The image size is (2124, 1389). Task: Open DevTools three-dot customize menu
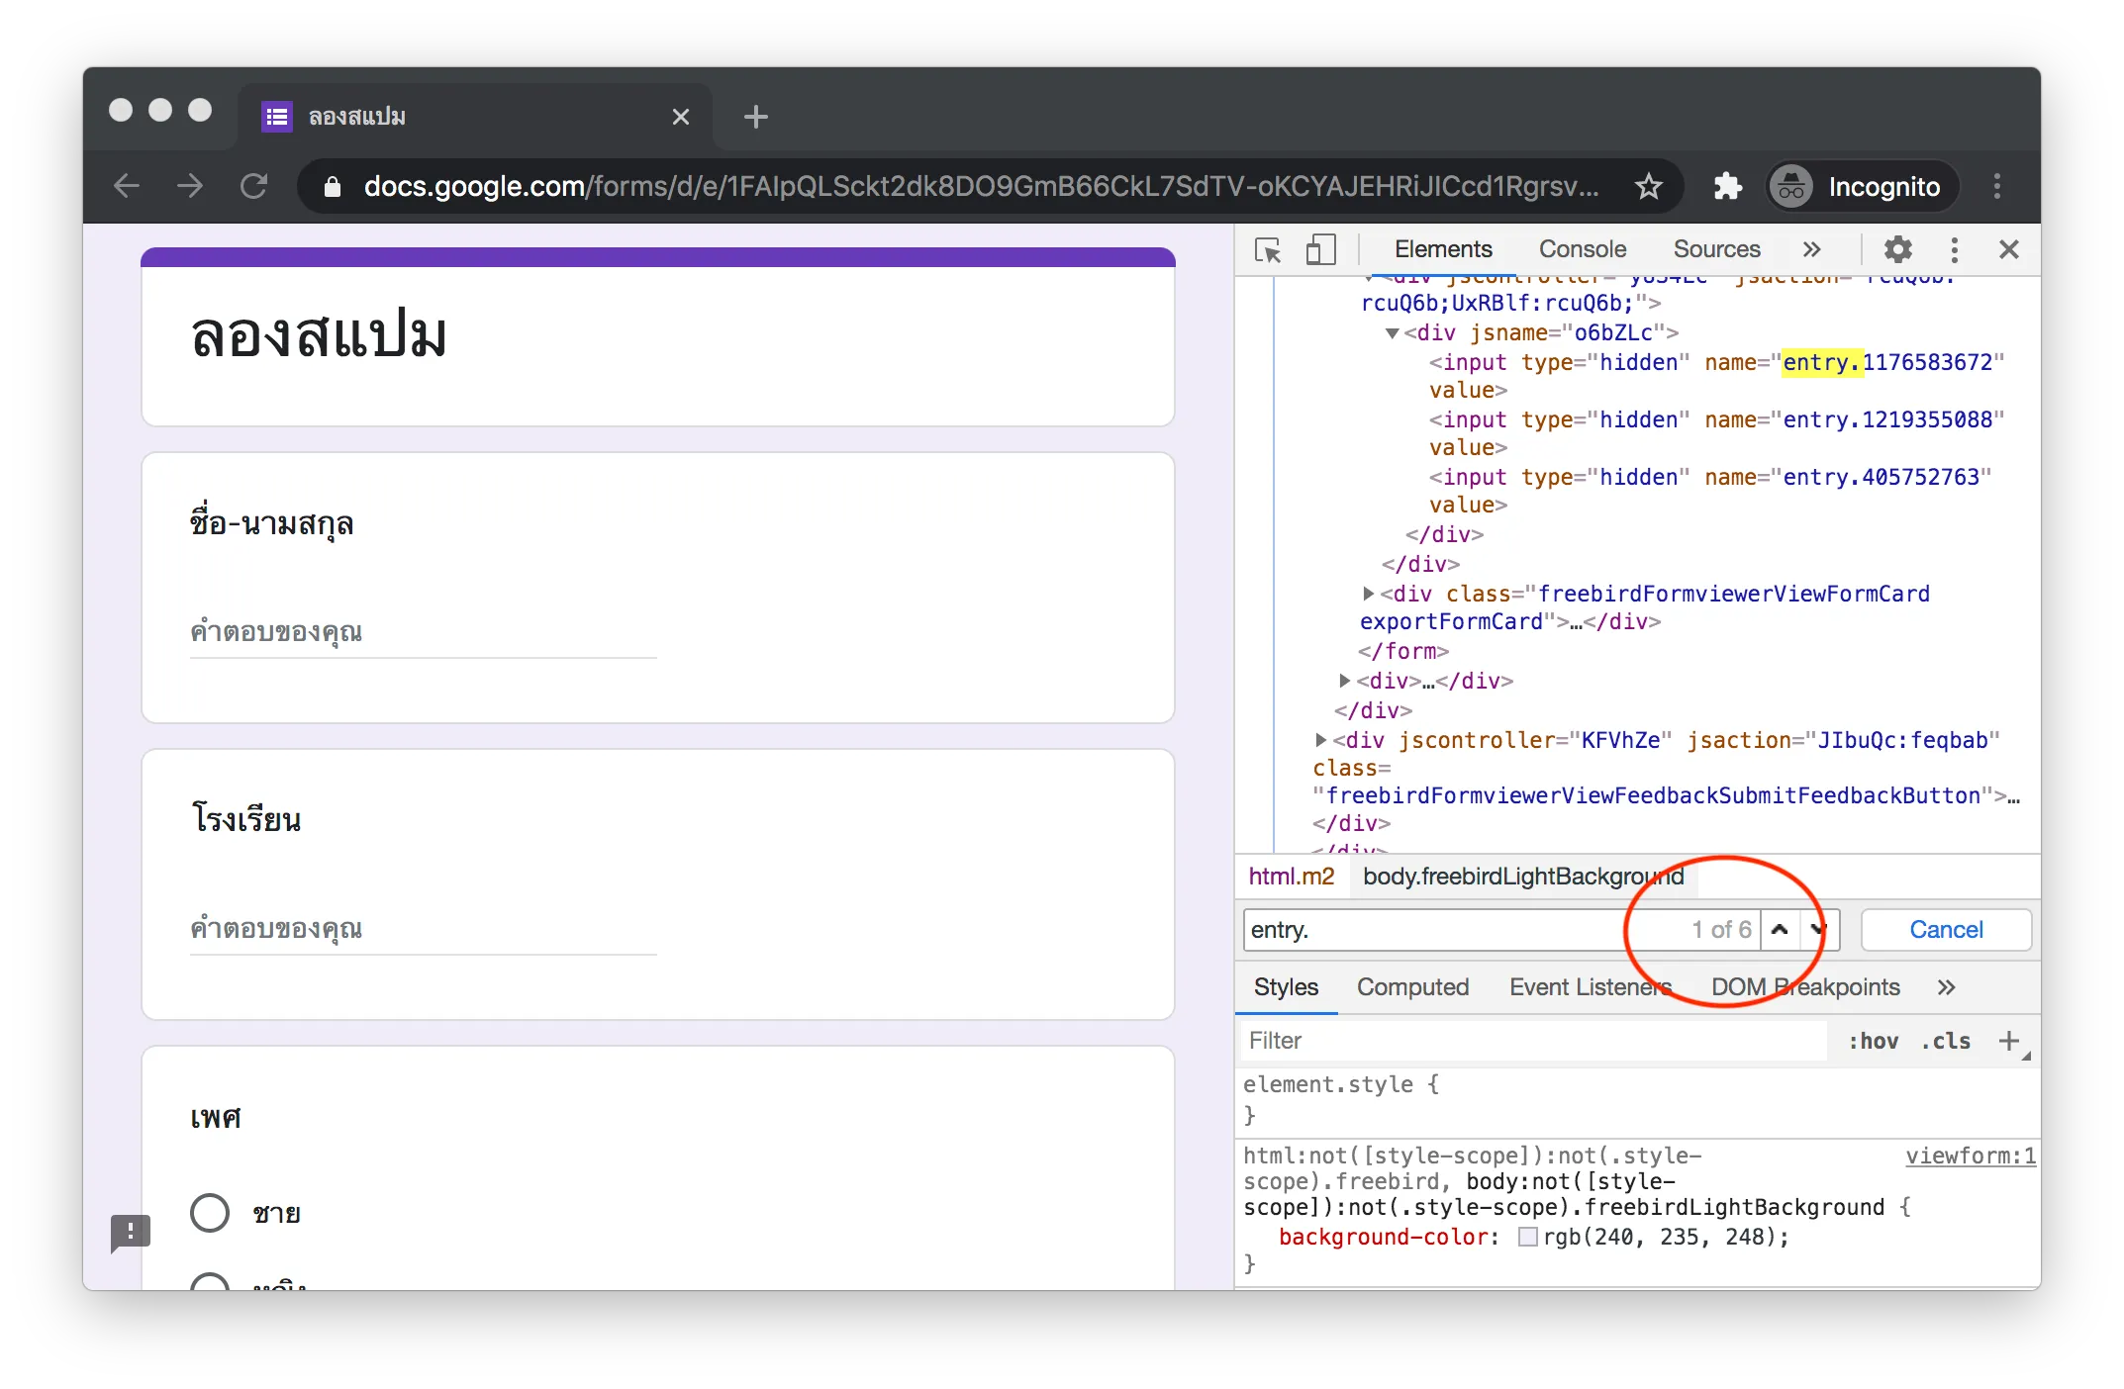pyautogui.click(x=1954, y=249)
